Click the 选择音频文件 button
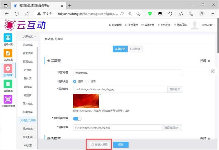 point(172,128)
